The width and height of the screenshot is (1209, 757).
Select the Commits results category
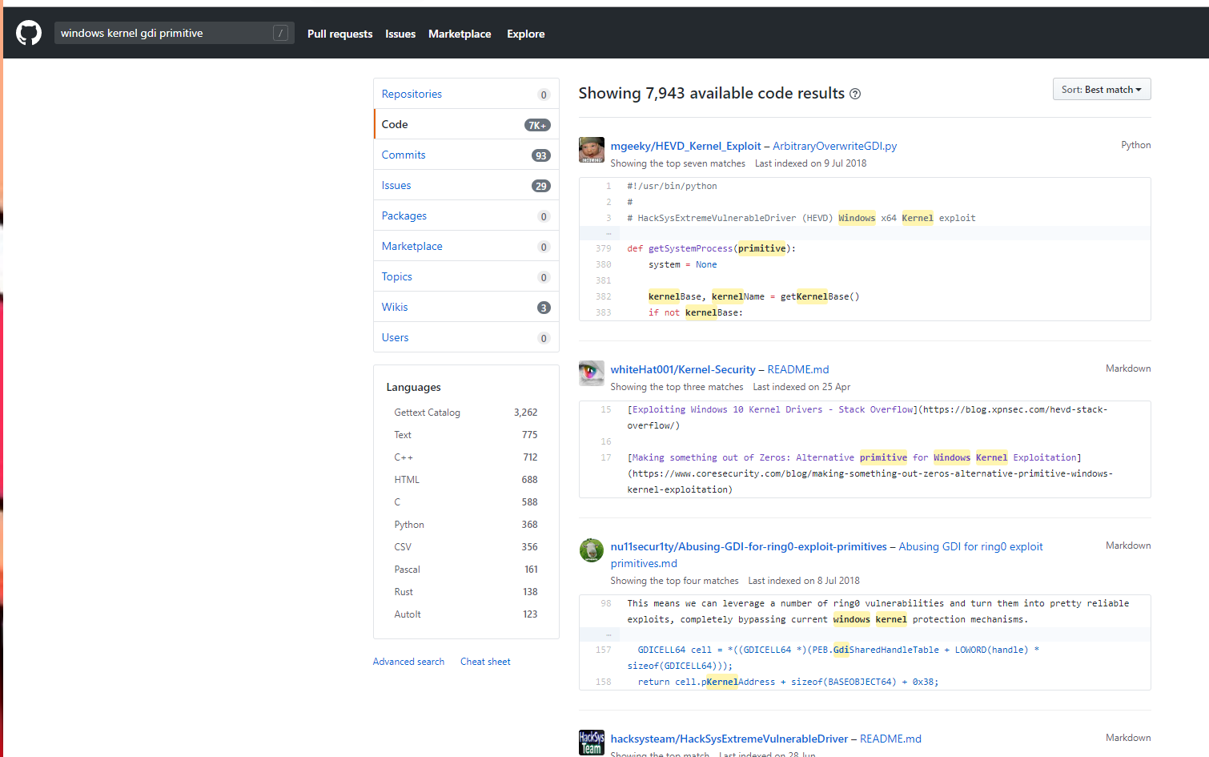click(x=404, y=155)
